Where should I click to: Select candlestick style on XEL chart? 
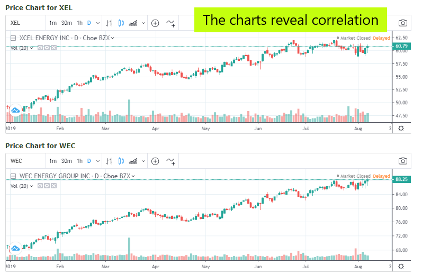(x=121, y=23)
